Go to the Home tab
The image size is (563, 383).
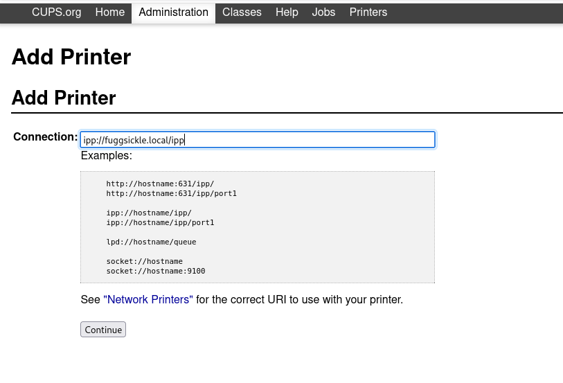[x=109, y=12]
